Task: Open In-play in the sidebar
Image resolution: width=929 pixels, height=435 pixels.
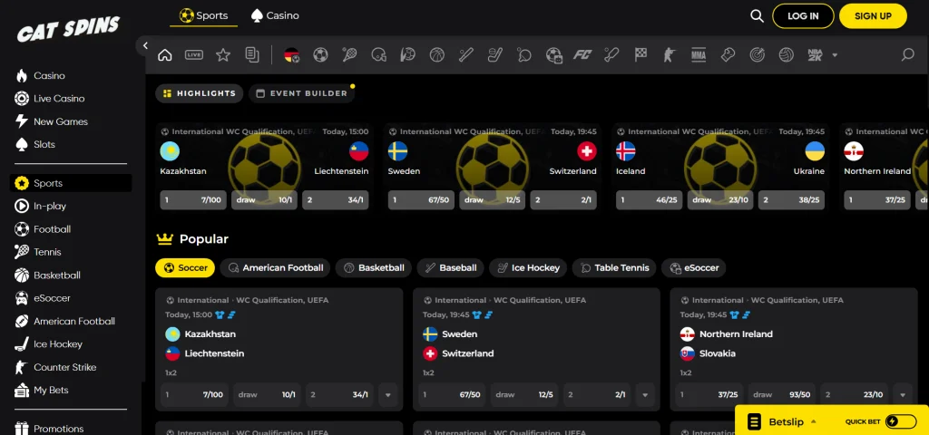Action: tap(40, 206)
